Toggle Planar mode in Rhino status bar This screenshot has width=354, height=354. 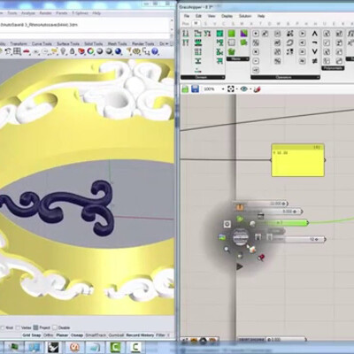pos(62,335)
